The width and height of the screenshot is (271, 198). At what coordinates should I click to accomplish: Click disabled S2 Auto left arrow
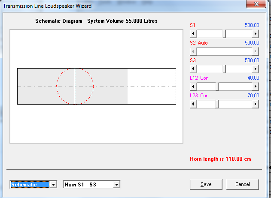(193, 51)
